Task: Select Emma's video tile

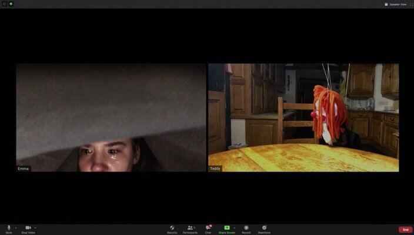Action: (x=111, y=117)
